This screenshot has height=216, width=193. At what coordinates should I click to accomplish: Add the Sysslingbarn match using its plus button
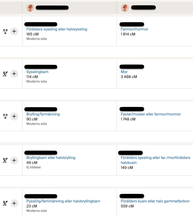pos(14,74)
